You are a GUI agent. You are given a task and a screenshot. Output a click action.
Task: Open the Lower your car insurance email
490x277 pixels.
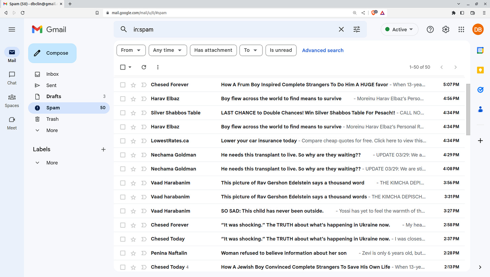pyautogui.click(x=290, y=141)
